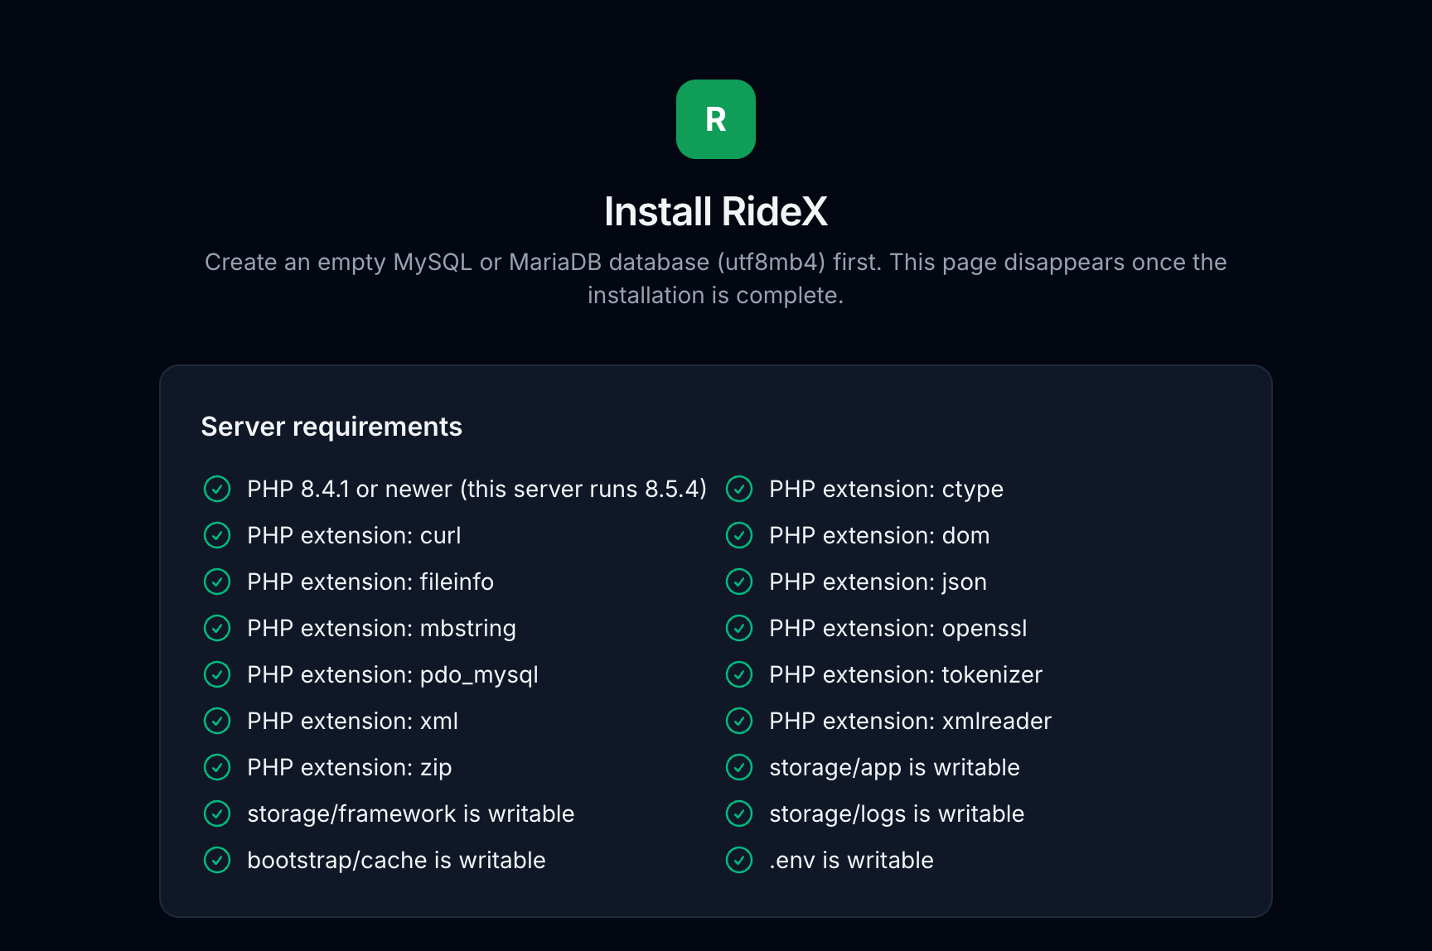Click the 'PHP extension: zip' text
Image resolution: width=1432 pixels, height=951 pixels.
coord(349,767)
